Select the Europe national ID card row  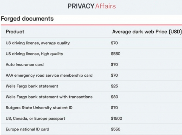92,129
